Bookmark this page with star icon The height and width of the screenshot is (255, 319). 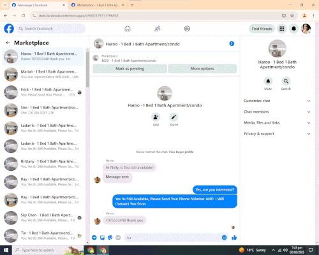pos(292,15)
